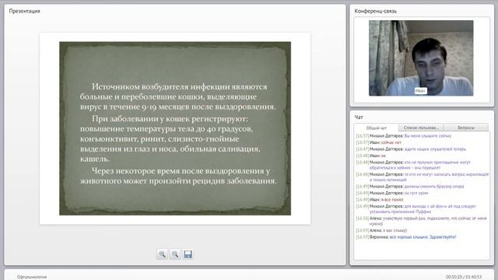
Task: Zoom out of the presentation slide
Action: point(174,254)
